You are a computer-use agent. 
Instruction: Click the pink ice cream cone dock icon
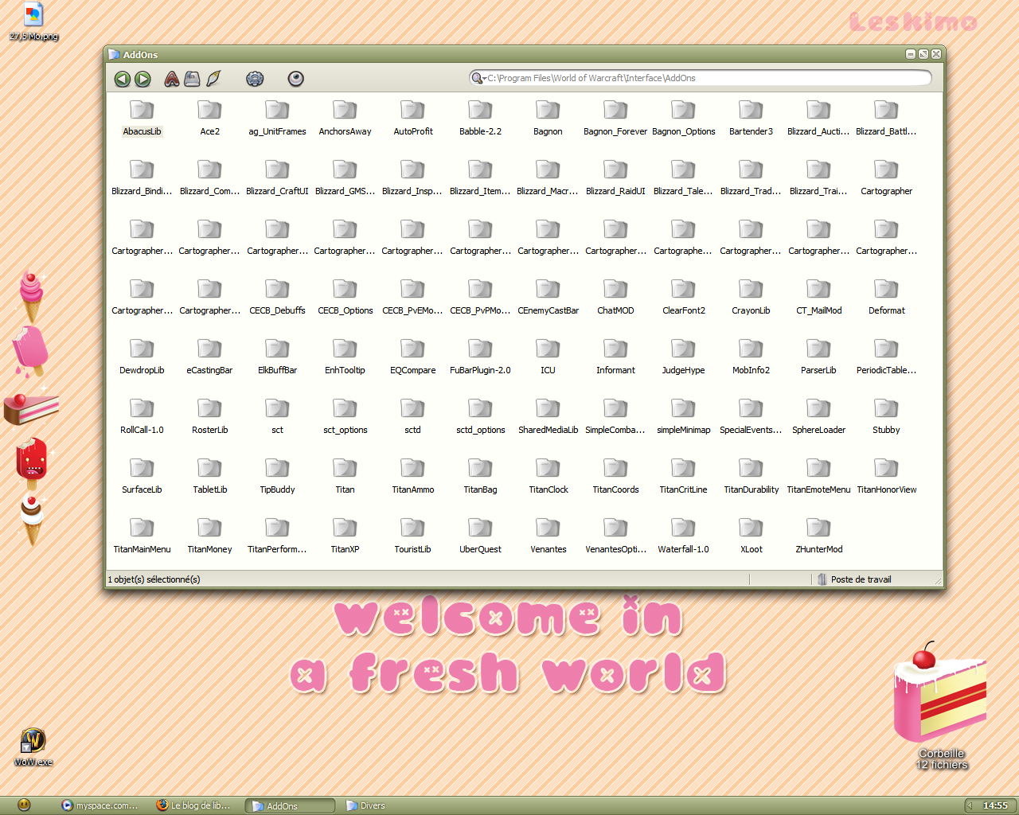coord(31,296)
